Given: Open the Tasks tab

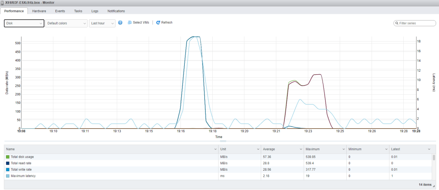Looking at the screenshot, I should (x=78, y=11).
